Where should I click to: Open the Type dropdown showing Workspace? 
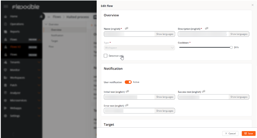click(139, 48)
